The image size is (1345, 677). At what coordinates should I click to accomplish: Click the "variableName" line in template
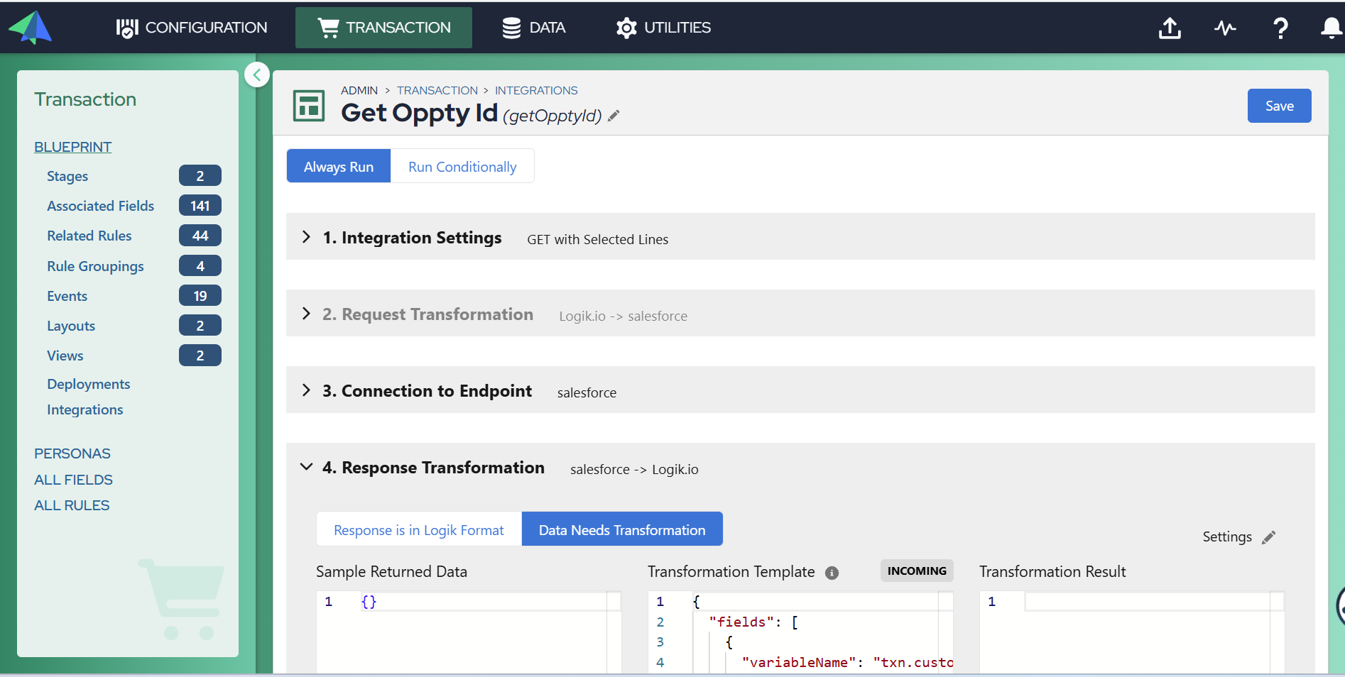[x=848, y=662]
